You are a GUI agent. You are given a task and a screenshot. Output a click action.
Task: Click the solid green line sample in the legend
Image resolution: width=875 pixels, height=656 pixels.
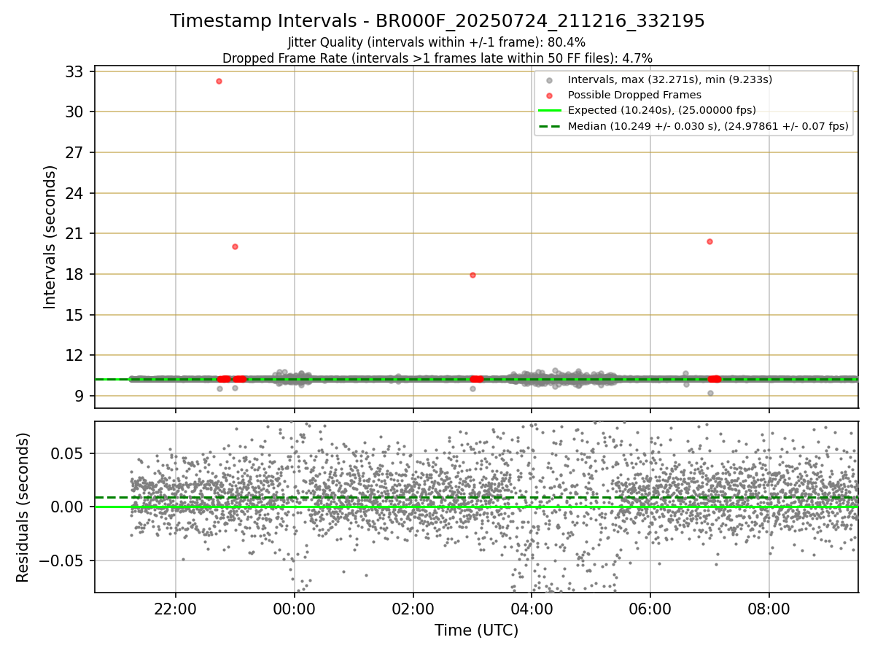[x=550, y=111]
